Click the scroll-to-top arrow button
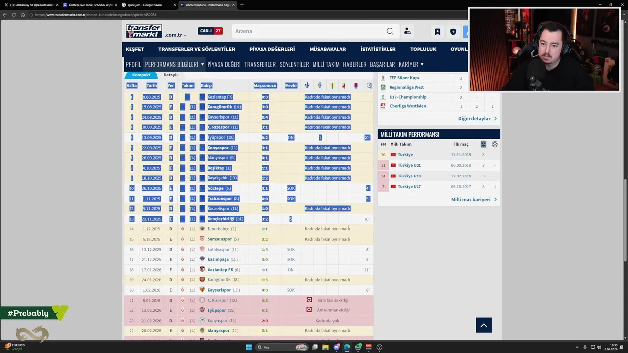 484,325
